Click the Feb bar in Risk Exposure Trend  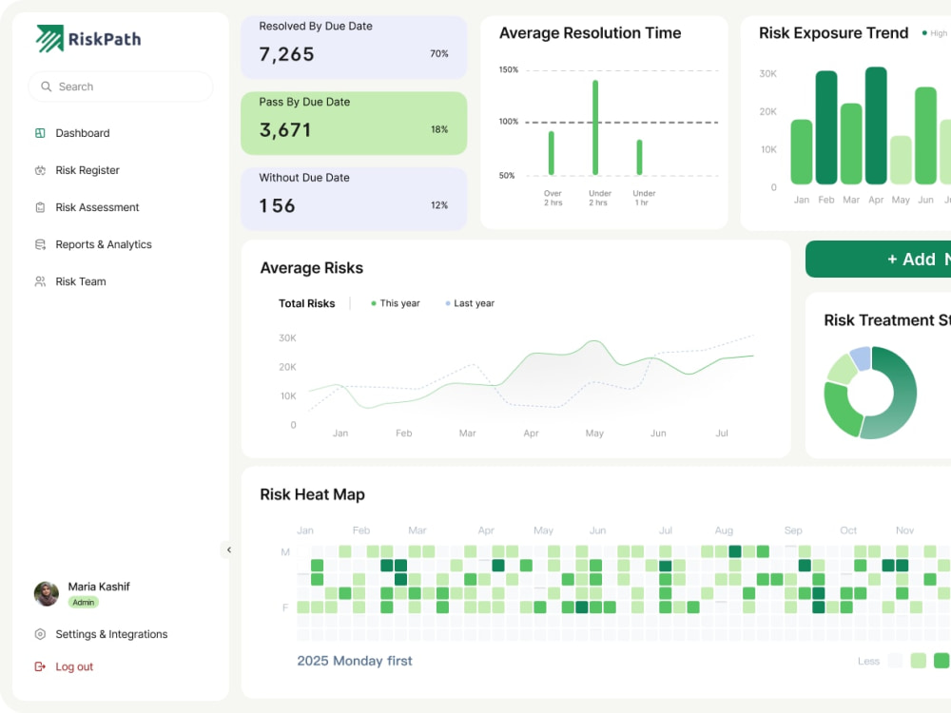click(x=826, y=127)
